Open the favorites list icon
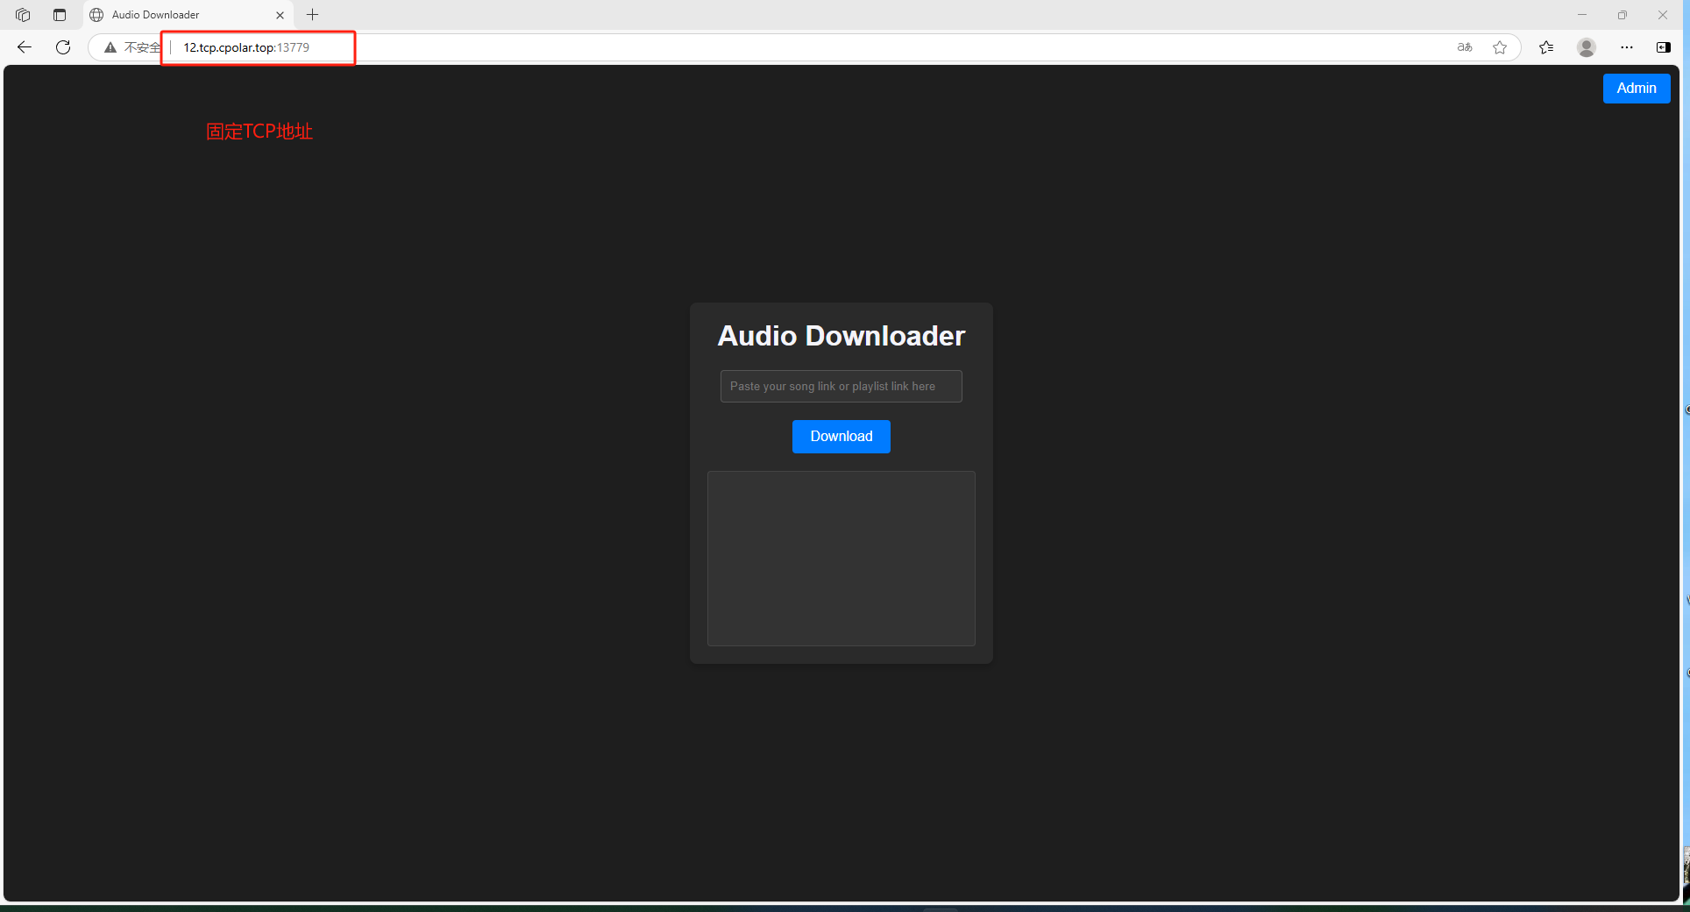1690x912 pixels. click(x=1546, y=47)
